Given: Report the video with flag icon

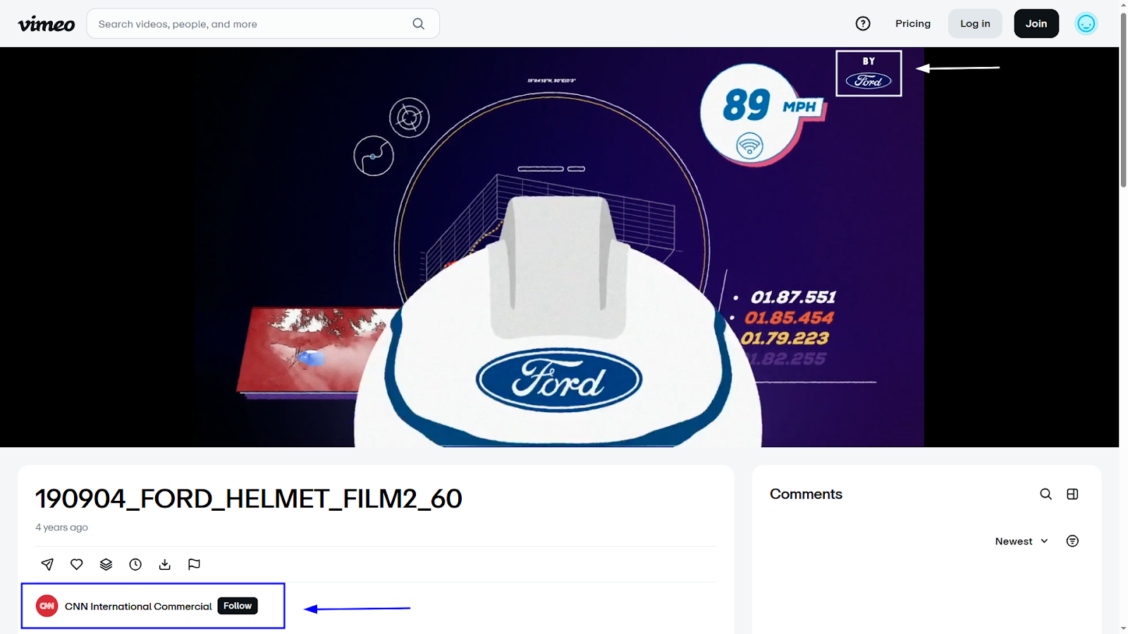Looking at the screenshot, I should coord(194,564).
